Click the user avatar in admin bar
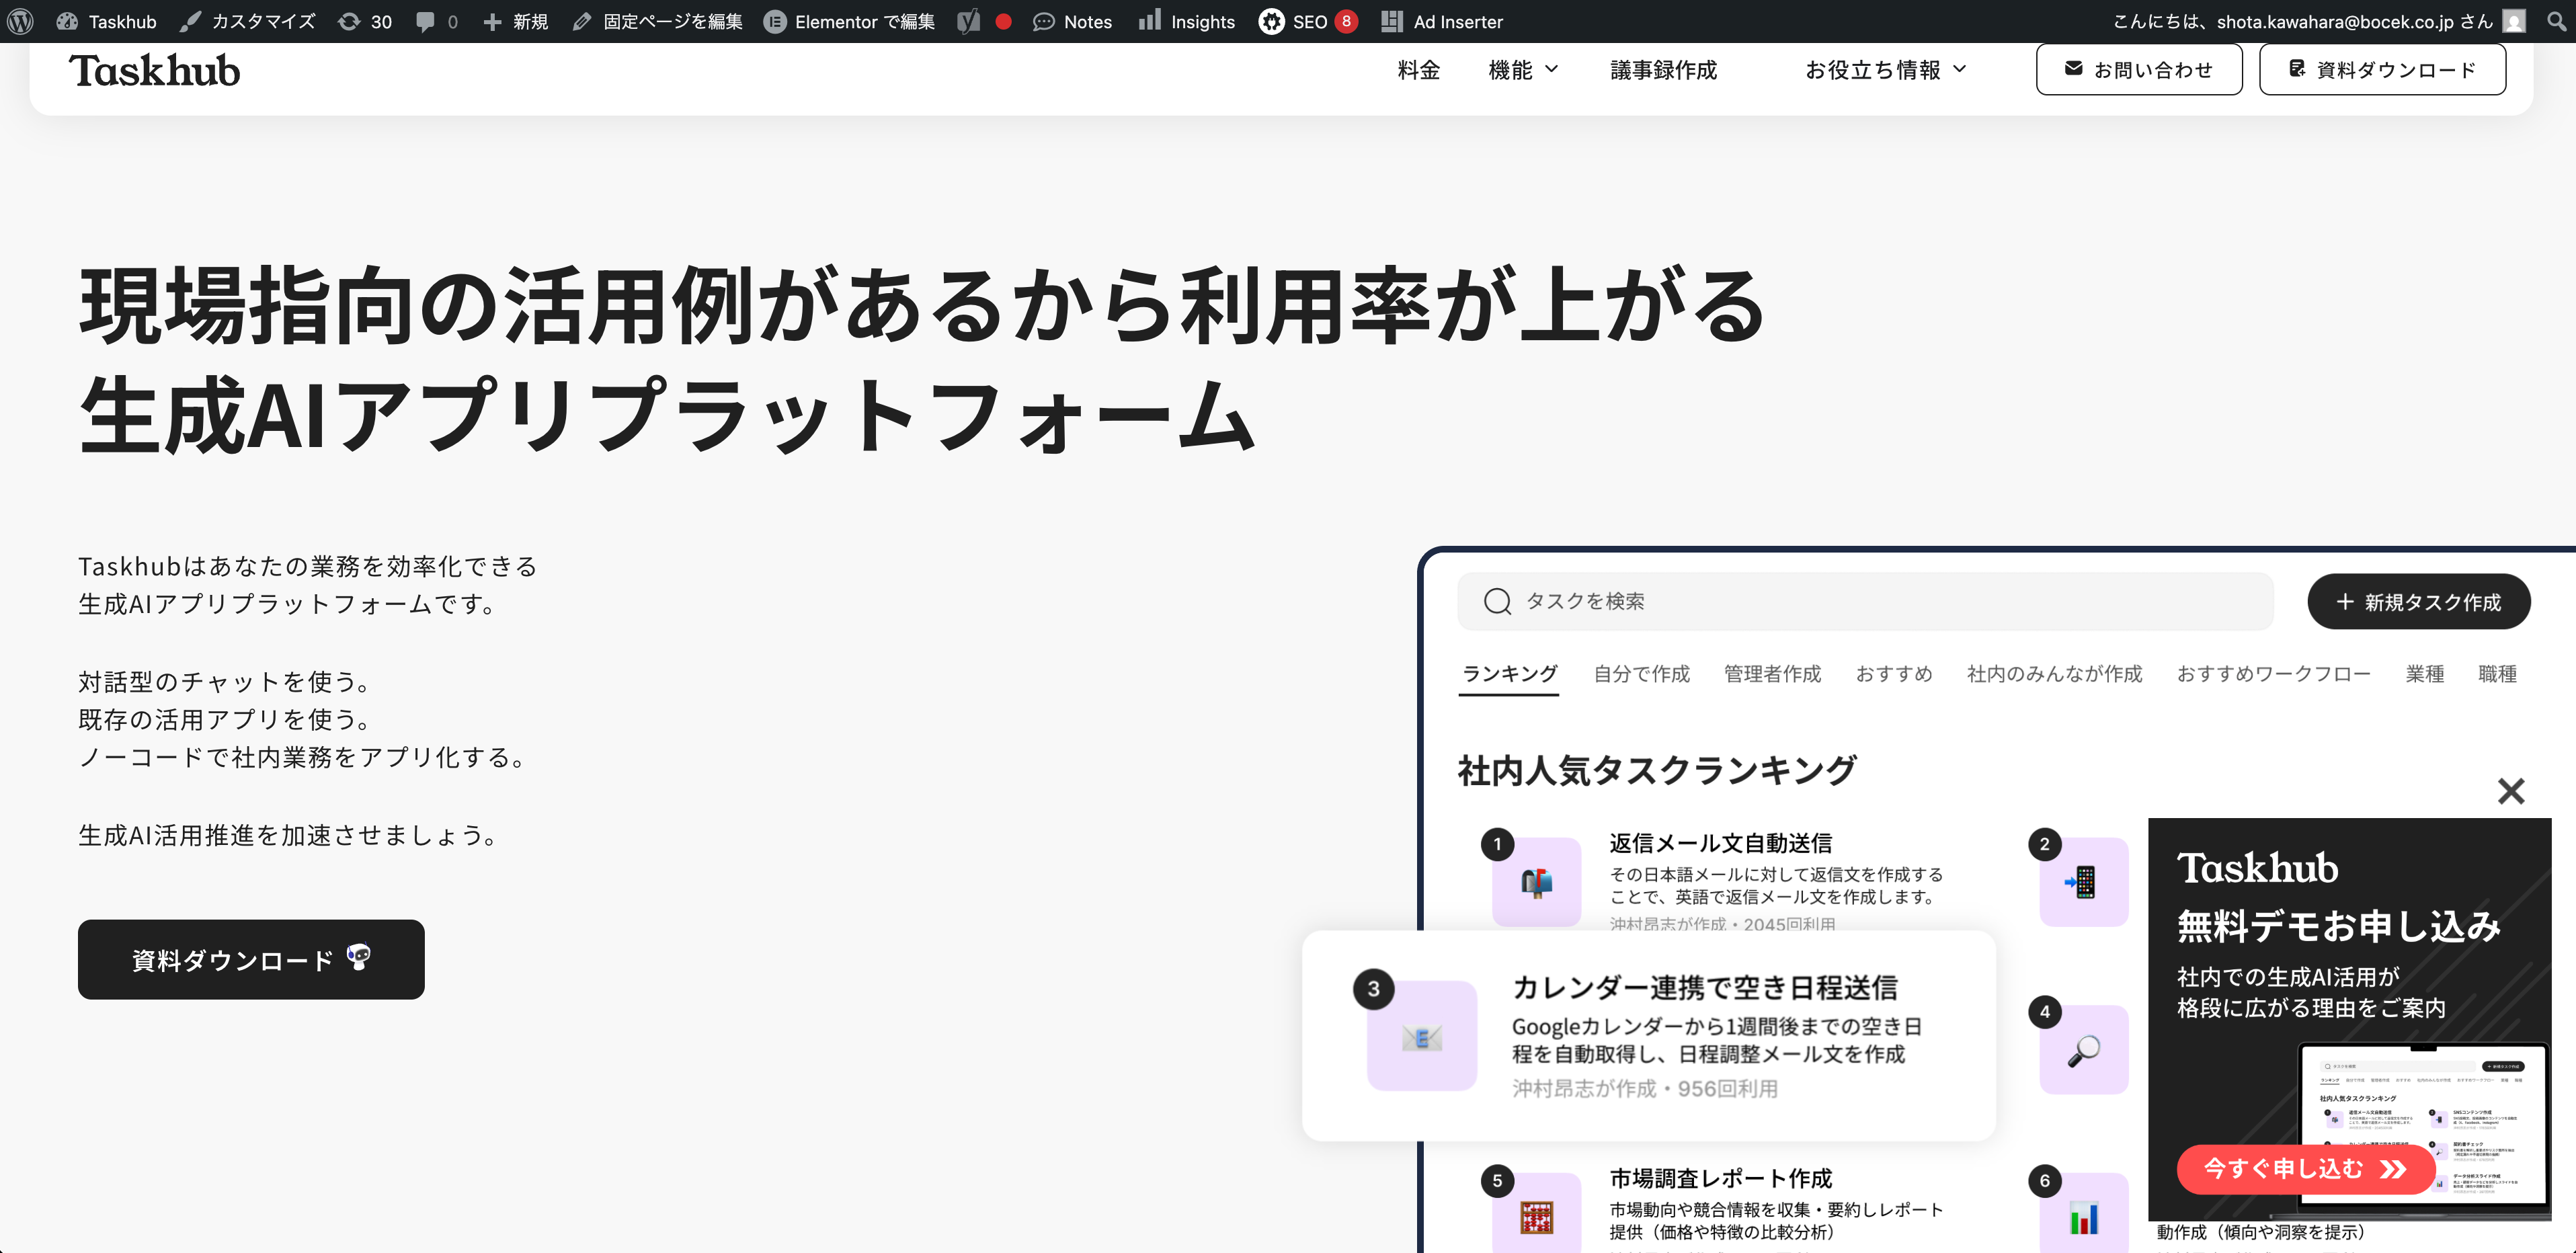The width and height of the screenshot is (2576, 1253). (2514, 21)
